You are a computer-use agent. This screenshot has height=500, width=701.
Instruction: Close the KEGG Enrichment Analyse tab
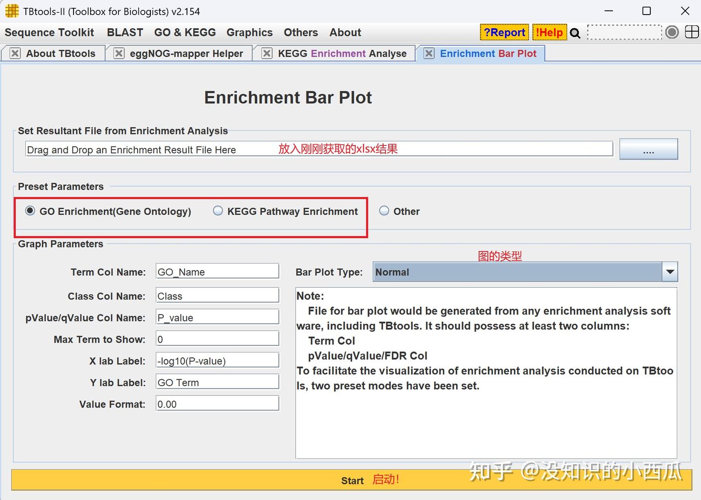[267, 54]
